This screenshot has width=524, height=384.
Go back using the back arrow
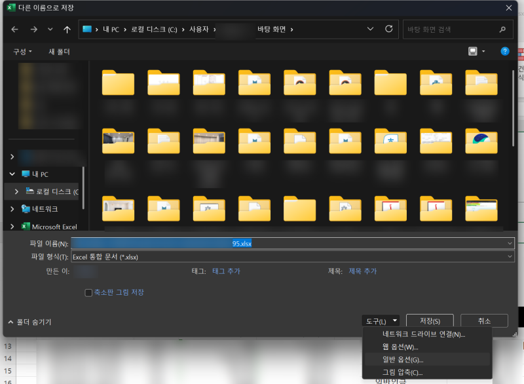(x=14, y=29)
